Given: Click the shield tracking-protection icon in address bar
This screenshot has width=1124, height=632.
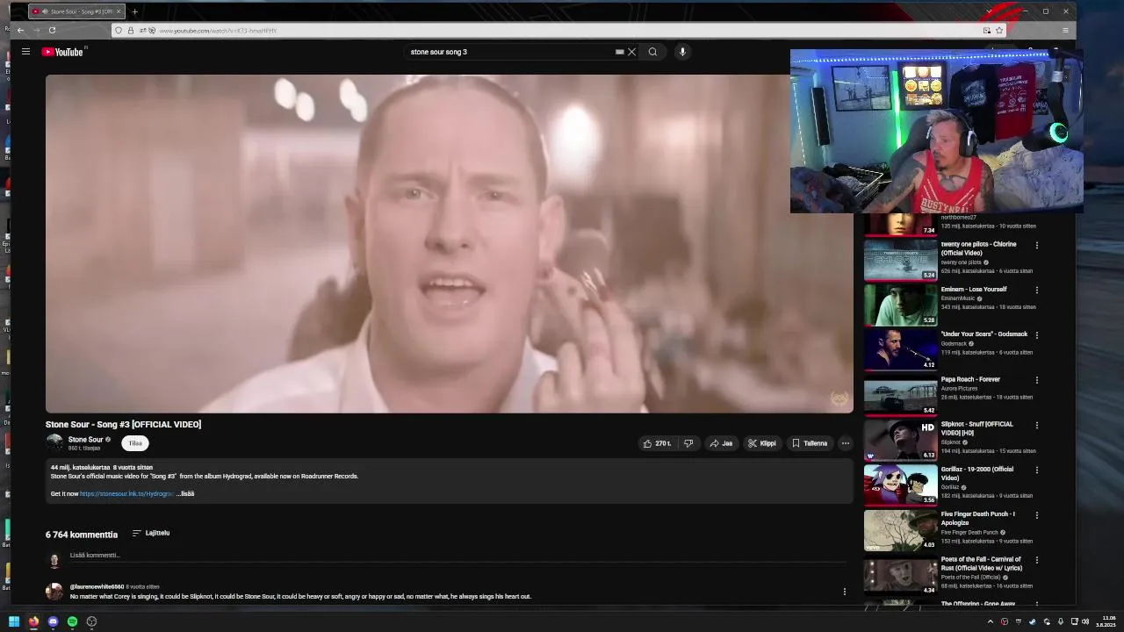Looking at the screenshot, I should [119, 30].
